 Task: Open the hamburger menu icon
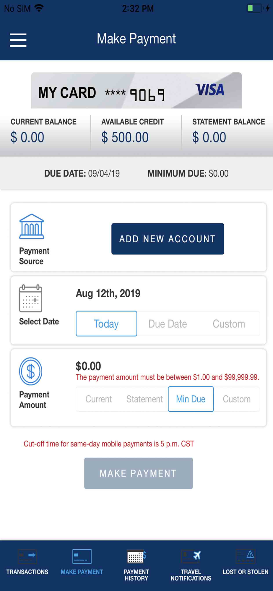(x=18, y=40)
